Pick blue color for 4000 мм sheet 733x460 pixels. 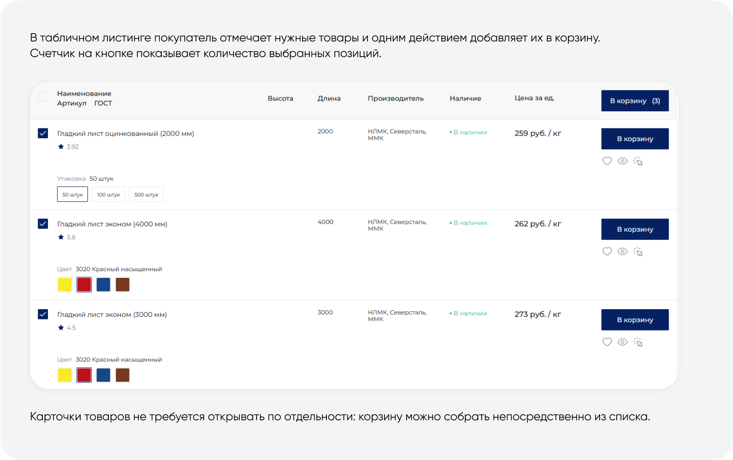[x=103, y=284]
